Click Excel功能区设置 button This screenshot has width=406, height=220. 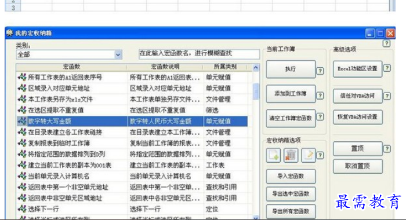pos(358,69)
